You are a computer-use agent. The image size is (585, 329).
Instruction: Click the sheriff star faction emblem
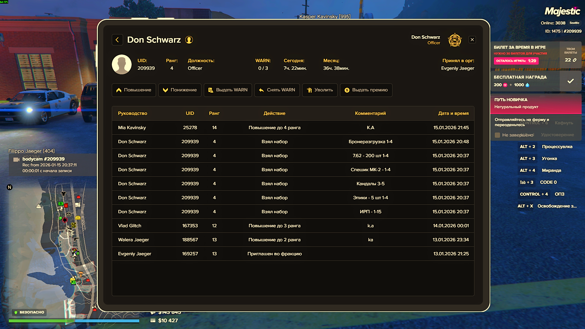[455, 40]
